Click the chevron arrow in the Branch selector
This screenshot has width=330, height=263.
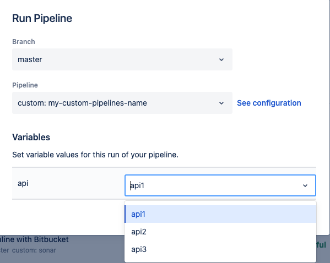pyautogui.click(x=221, y=60)
